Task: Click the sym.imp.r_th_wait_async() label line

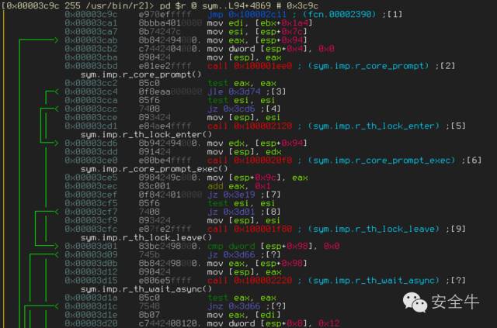Action: tap(146, 289)
